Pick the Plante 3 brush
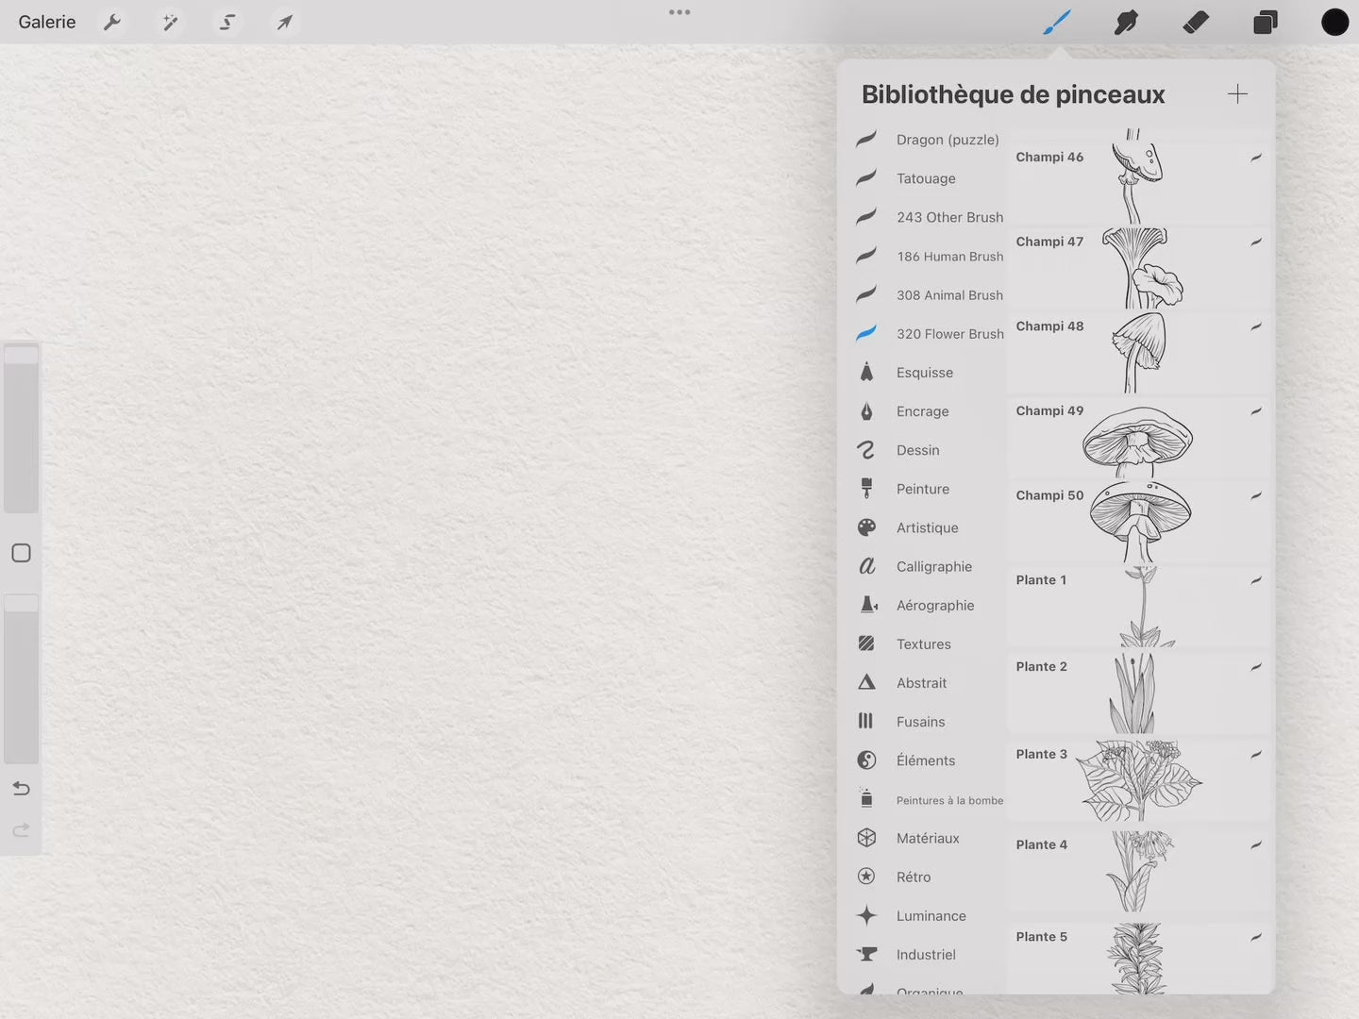 tap(1137, 780)
